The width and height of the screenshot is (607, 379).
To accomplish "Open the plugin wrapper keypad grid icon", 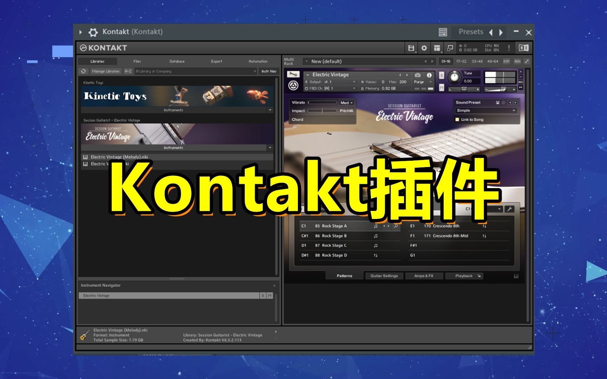I will [x=443, y=32].
